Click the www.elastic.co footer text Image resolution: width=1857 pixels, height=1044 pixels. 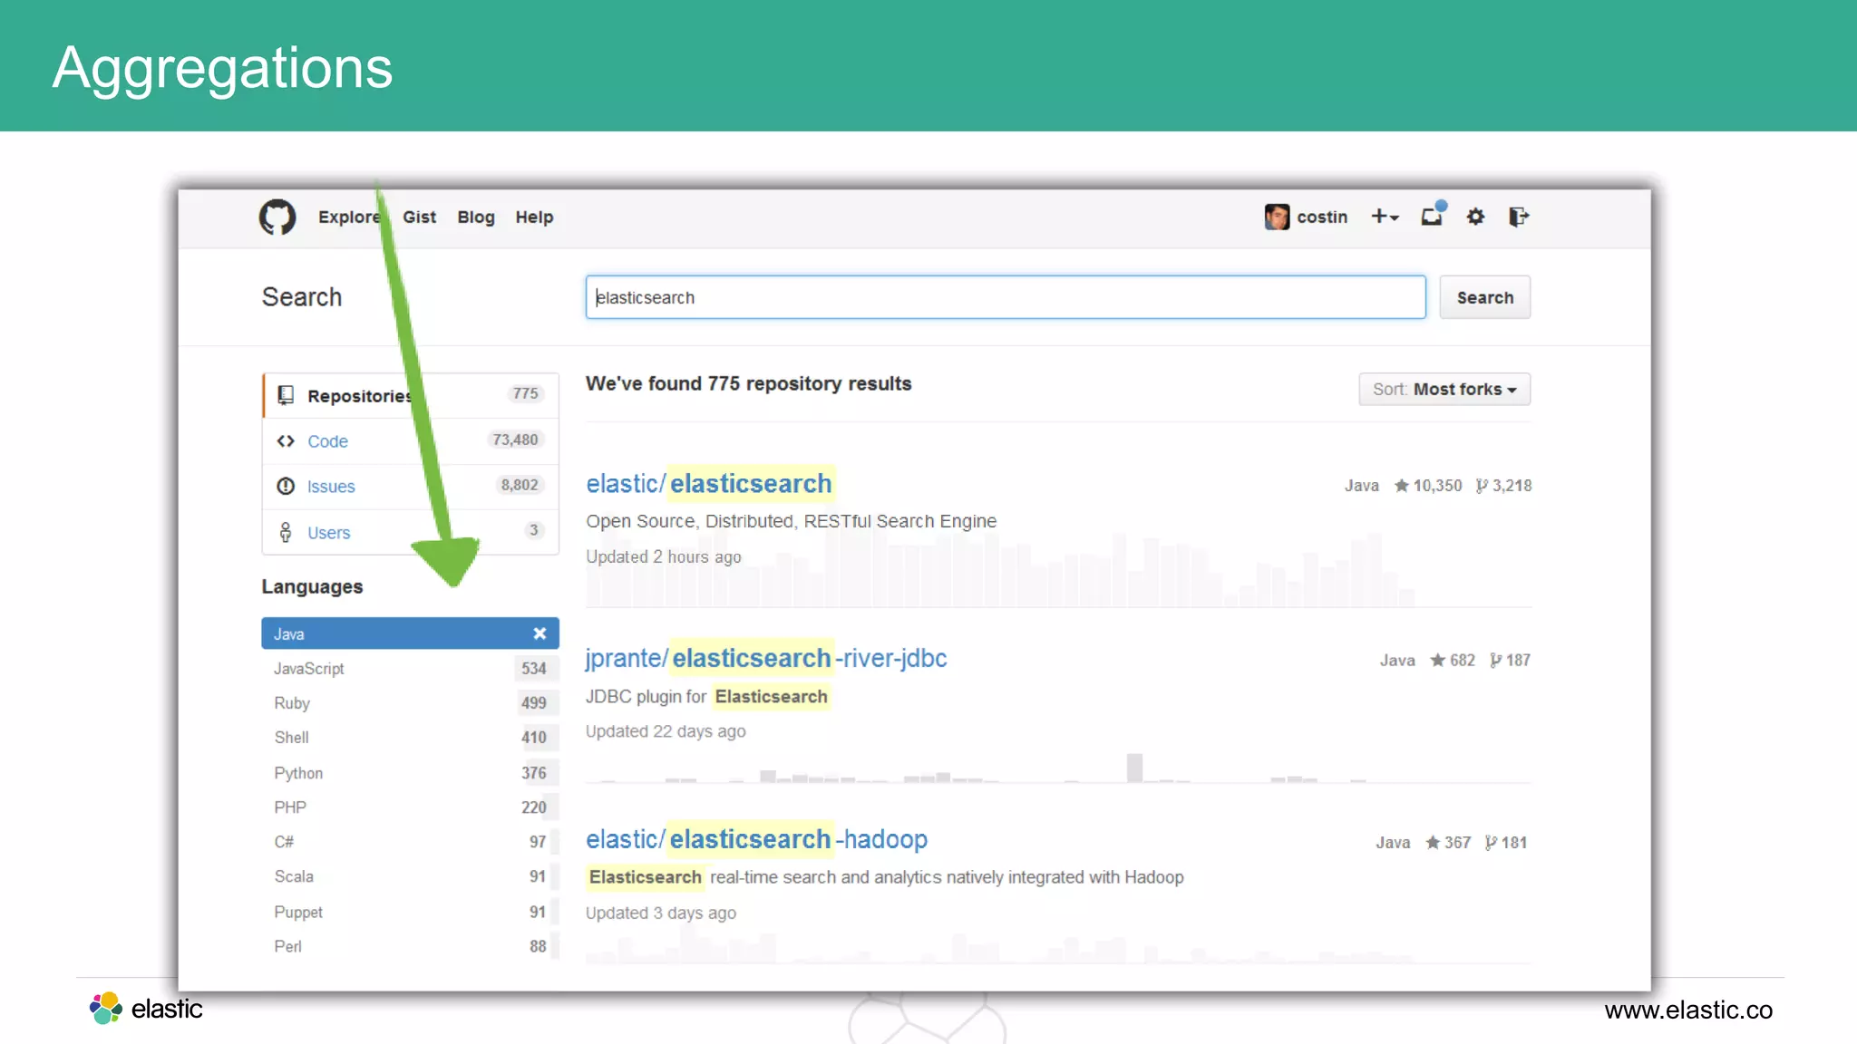tap(1688, 1010)
